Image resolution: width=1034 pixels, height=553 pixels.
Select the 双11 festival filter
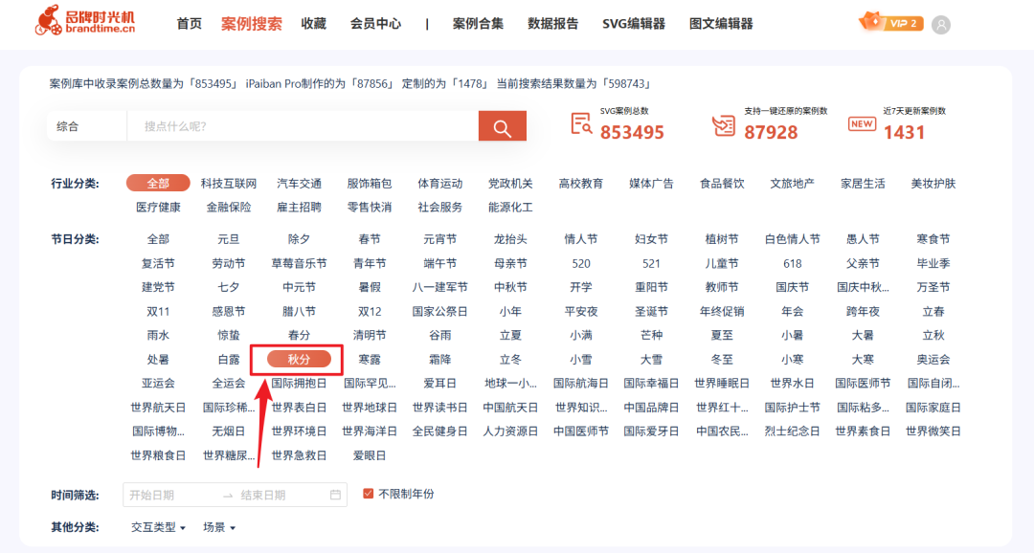(157, 310)
